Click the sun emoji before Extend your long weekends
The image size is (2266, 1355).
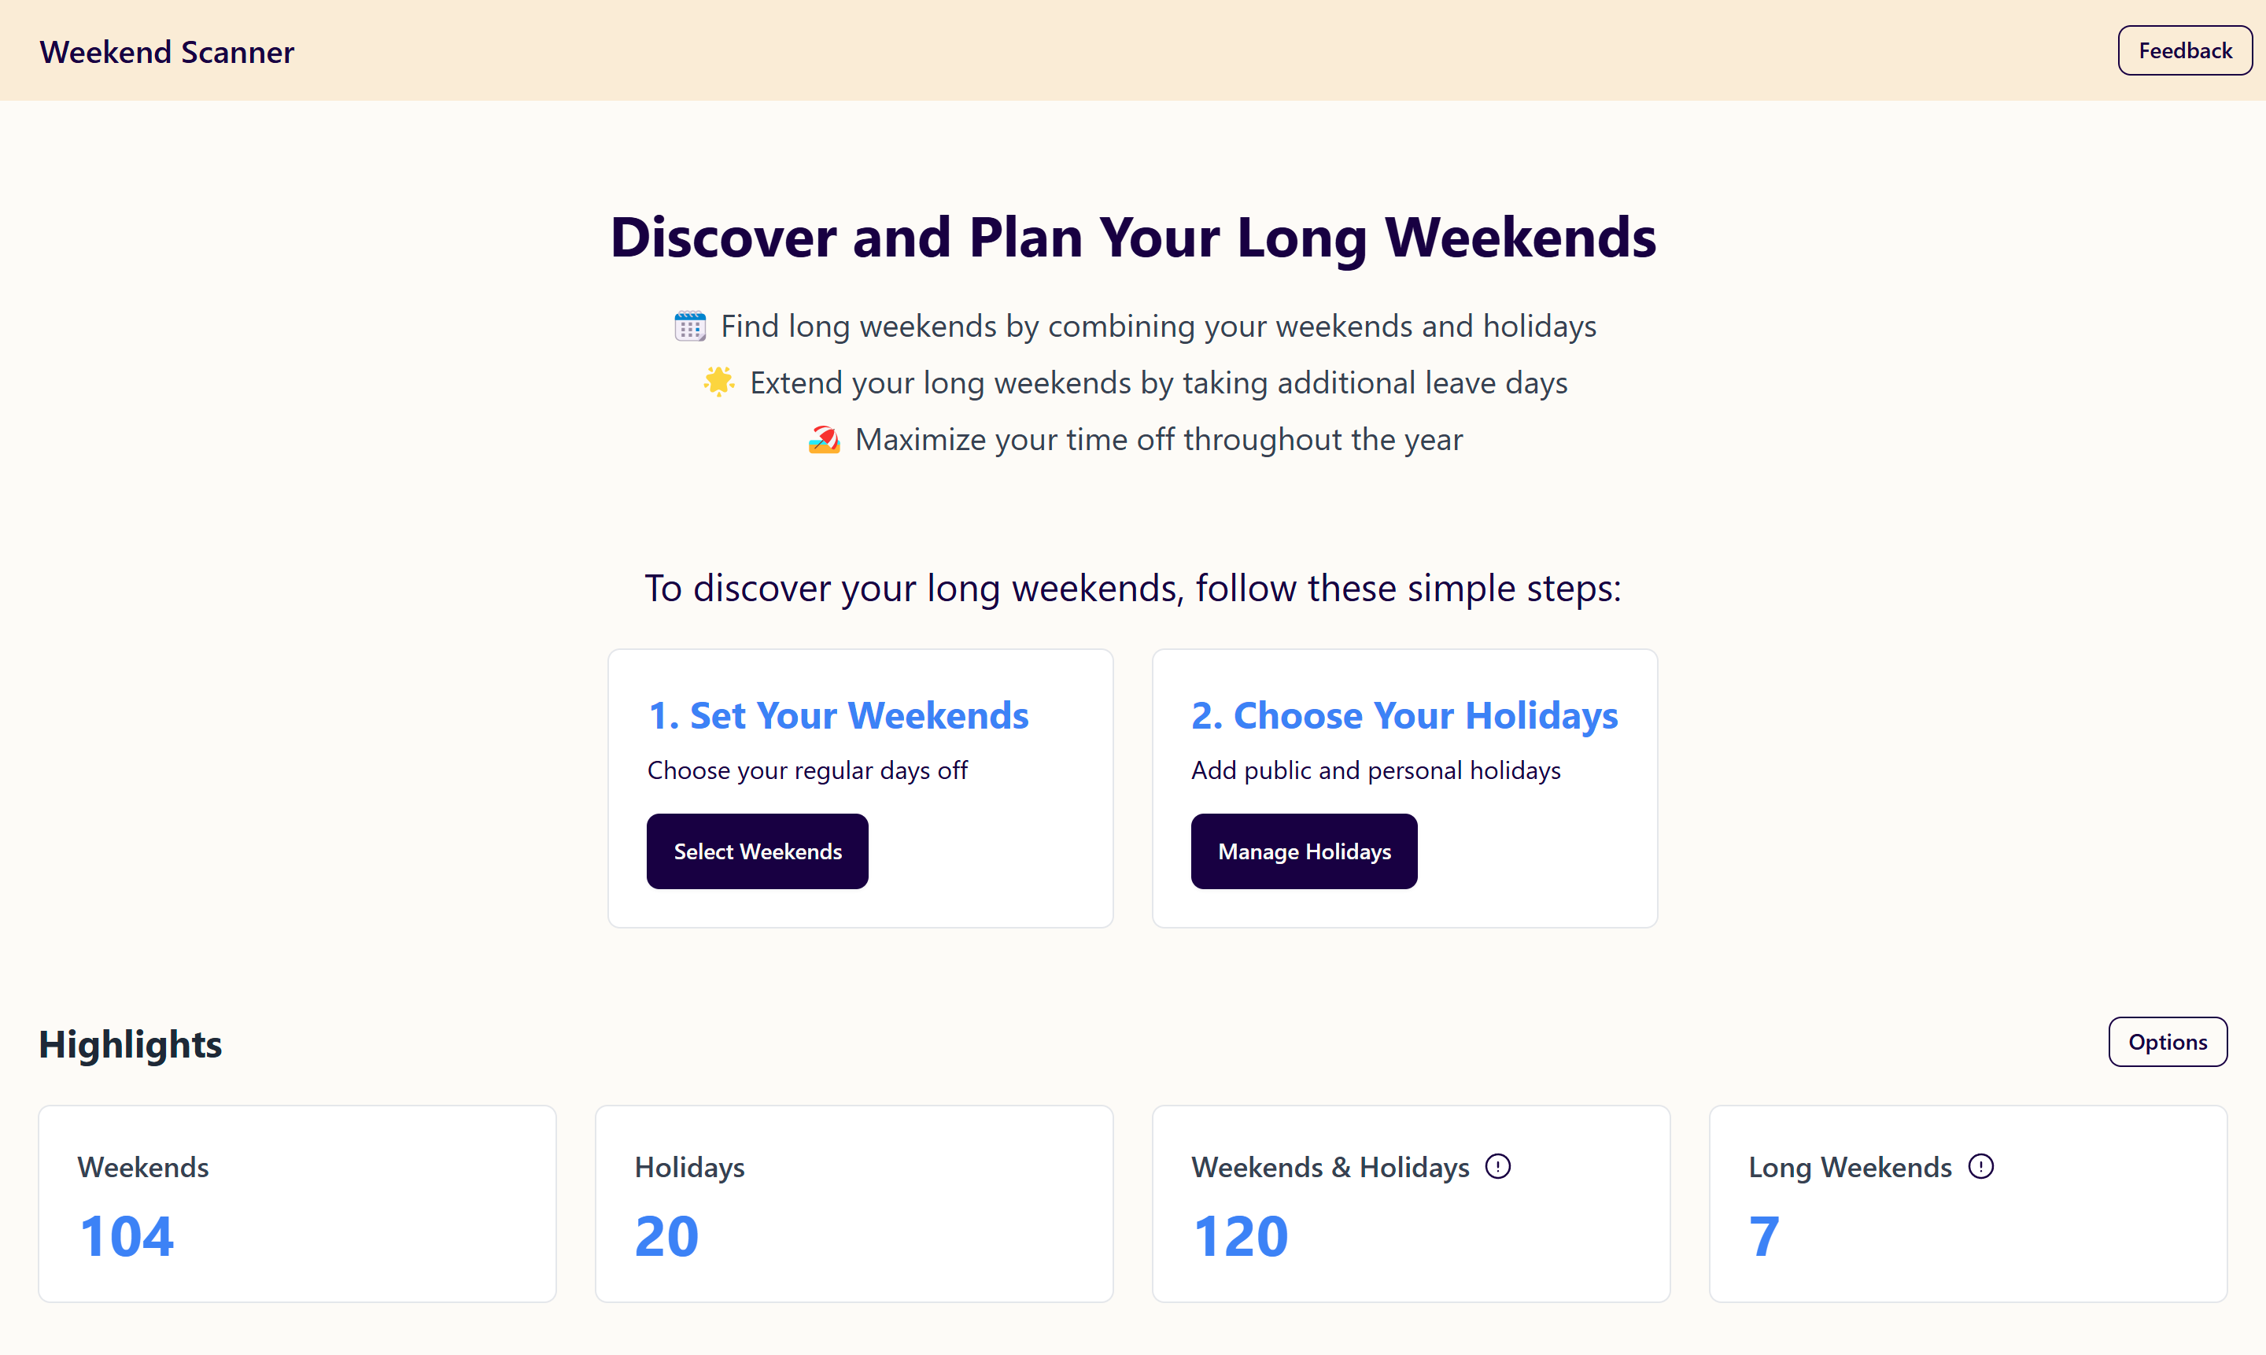point(719,382)
